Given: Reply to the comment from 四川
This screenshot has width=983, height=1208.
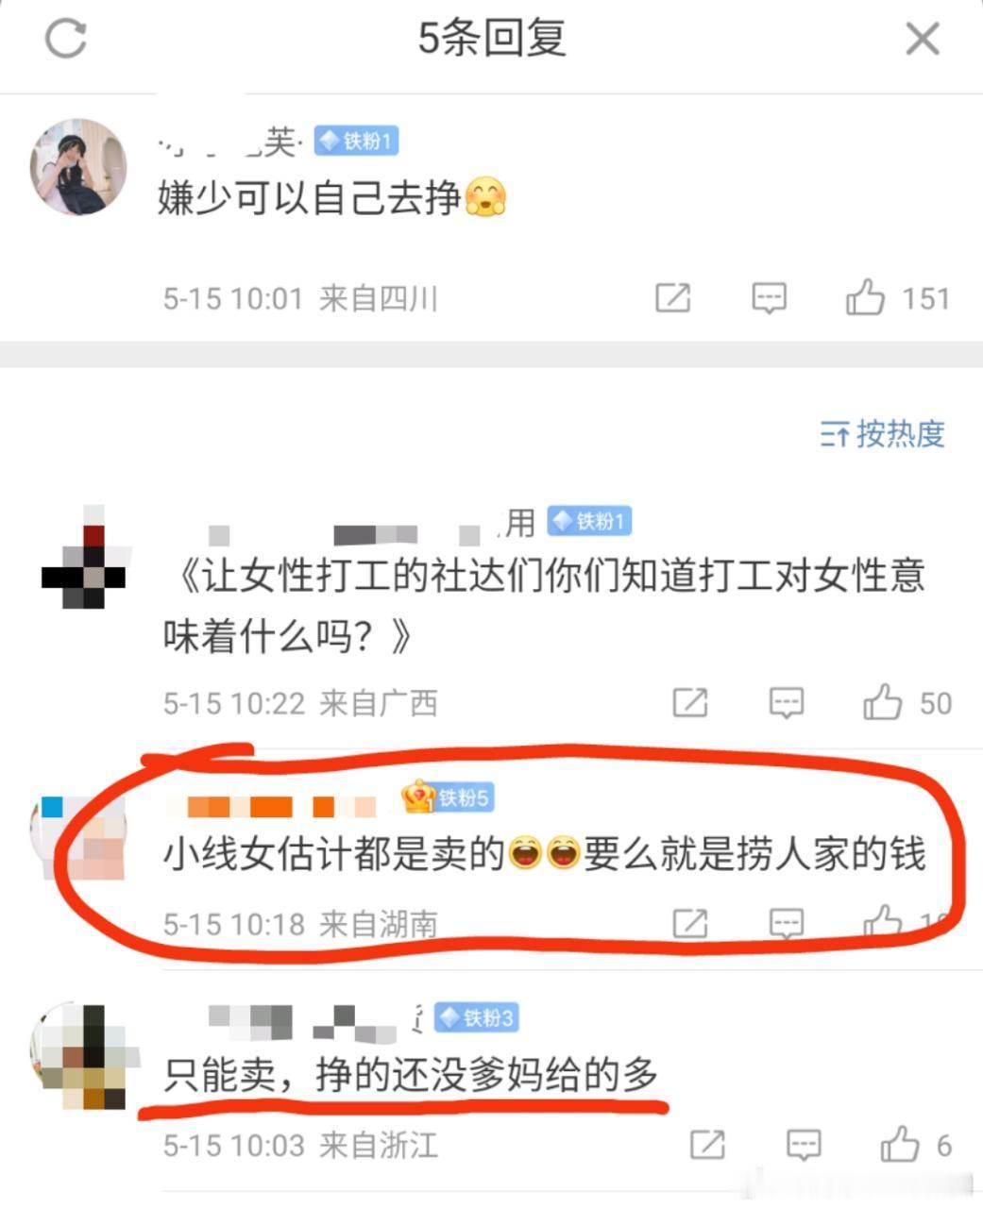Looking at the screenshot, I should tap(770, 298).
